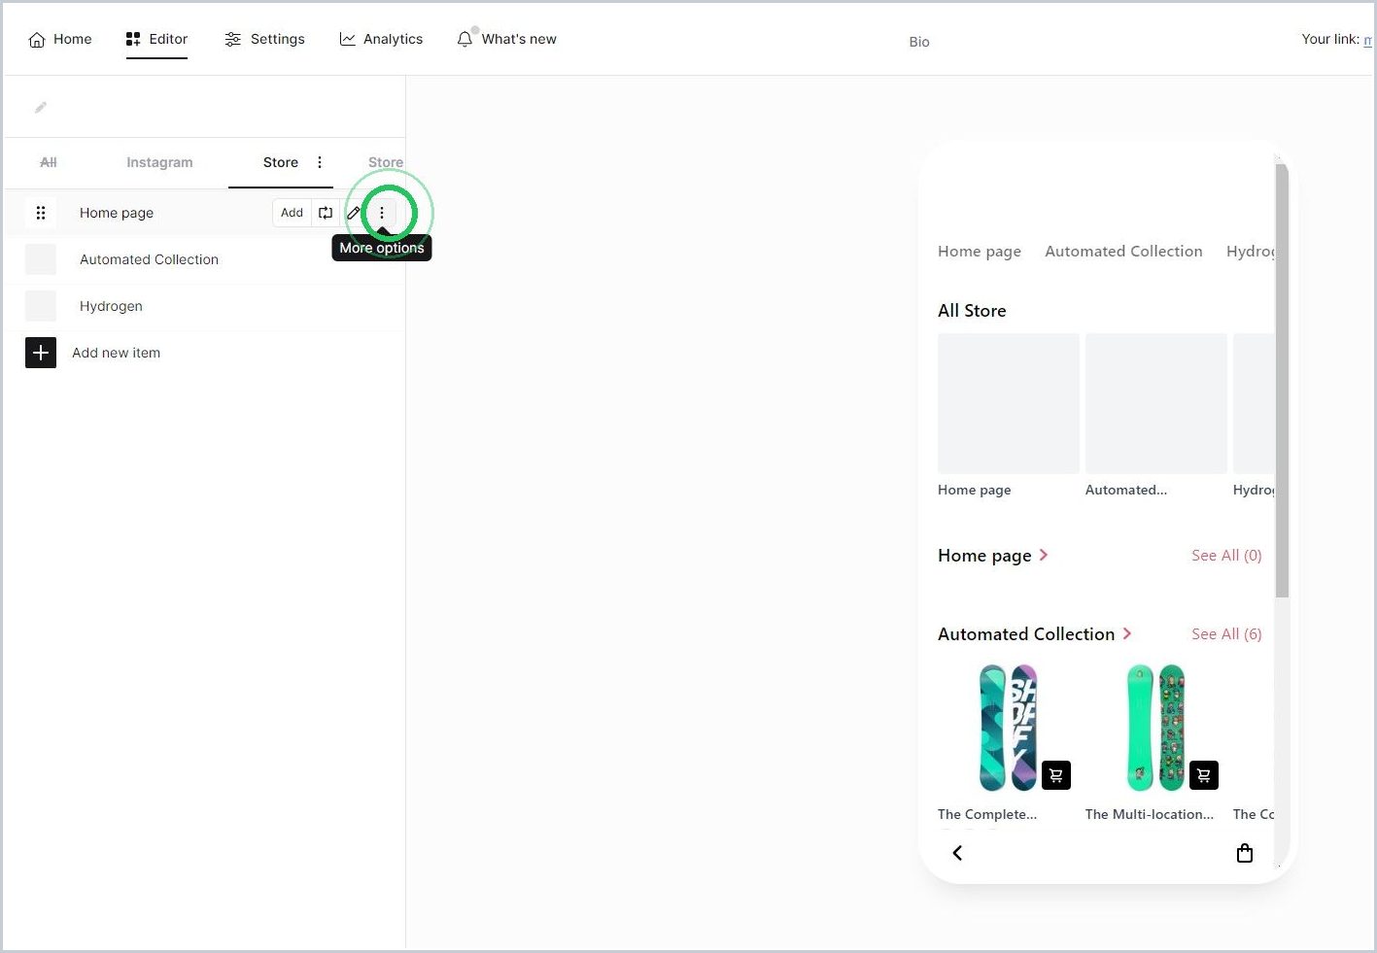
Task: Grab the Home page drag handle icon
Action: 41,213
